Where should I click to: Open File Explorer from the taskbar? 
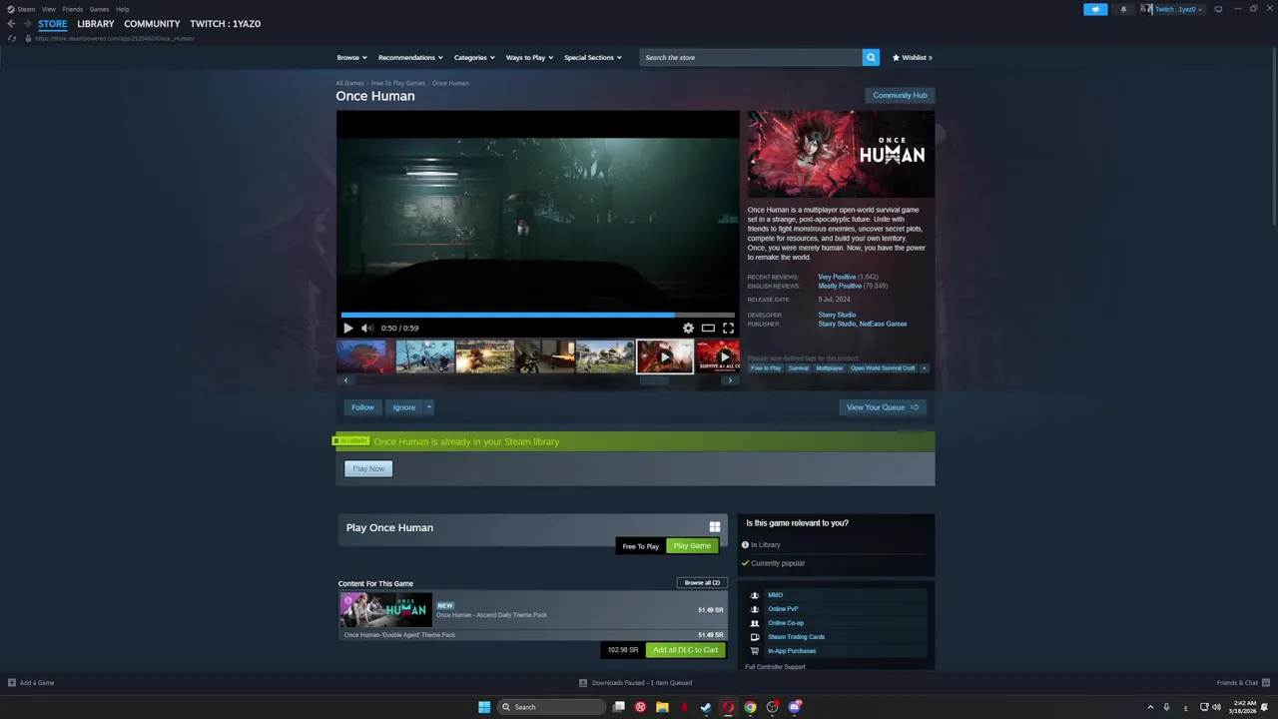(x=662, y=707)
